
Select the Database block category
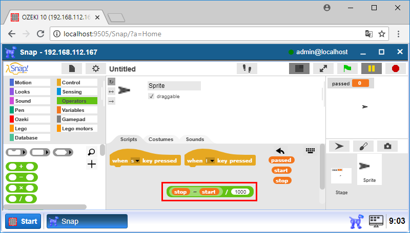30,137
